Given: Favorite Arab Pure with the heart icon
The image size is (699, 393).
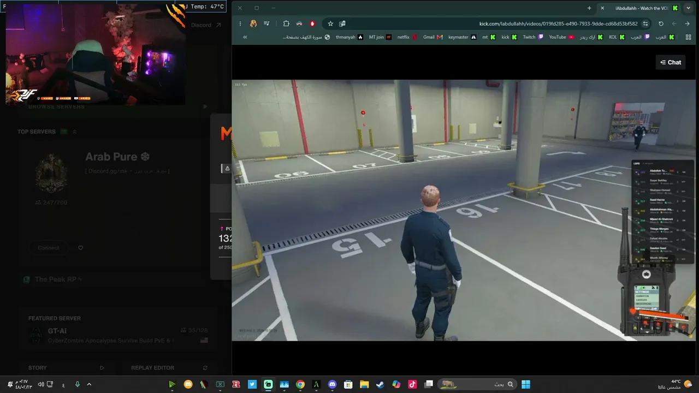Looking at the screenshot, I should (x=81, y=248).
